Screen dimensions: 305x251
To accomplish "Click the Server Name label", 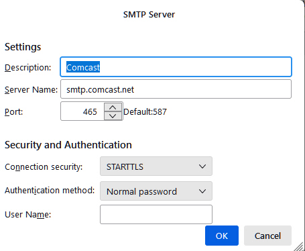I will coord(31,90).
